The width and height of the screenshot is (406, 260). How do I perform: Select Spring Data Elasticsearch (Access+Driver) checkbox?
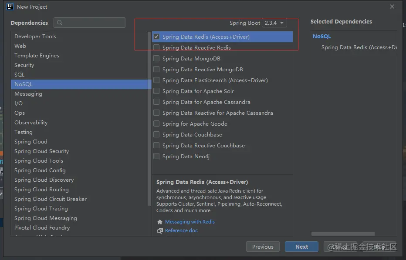pos(156,80)
